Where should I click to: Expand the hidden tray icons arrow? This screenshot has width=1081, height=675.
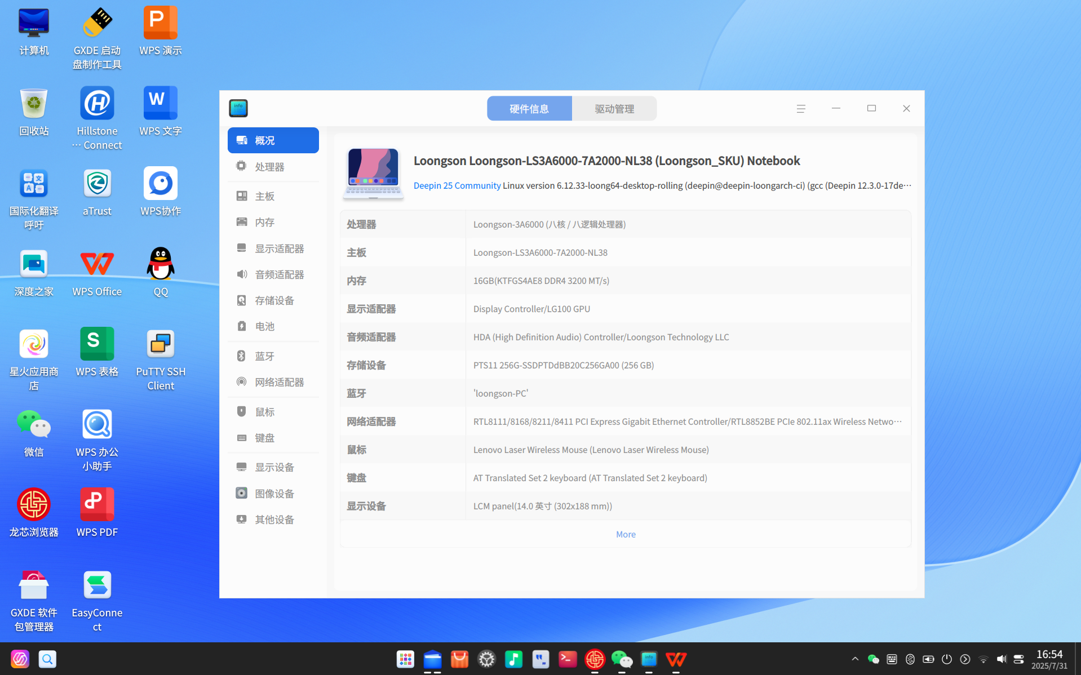(855, 659)
